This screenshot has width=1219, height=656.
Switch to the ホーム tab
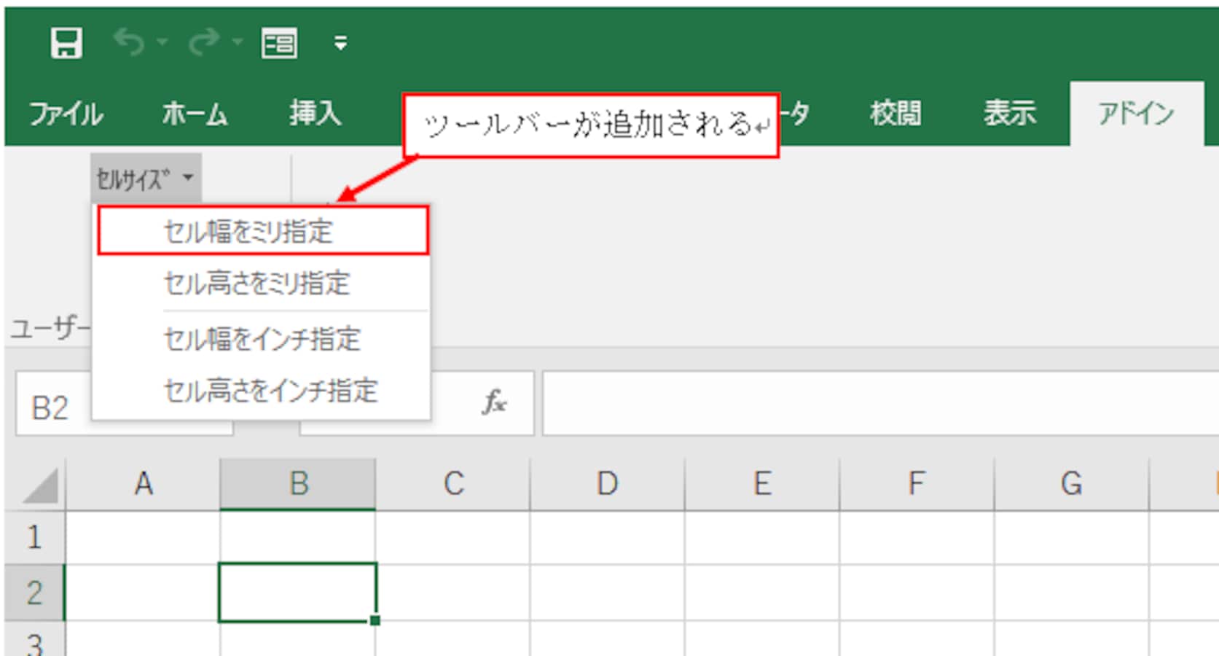(195, 114)
